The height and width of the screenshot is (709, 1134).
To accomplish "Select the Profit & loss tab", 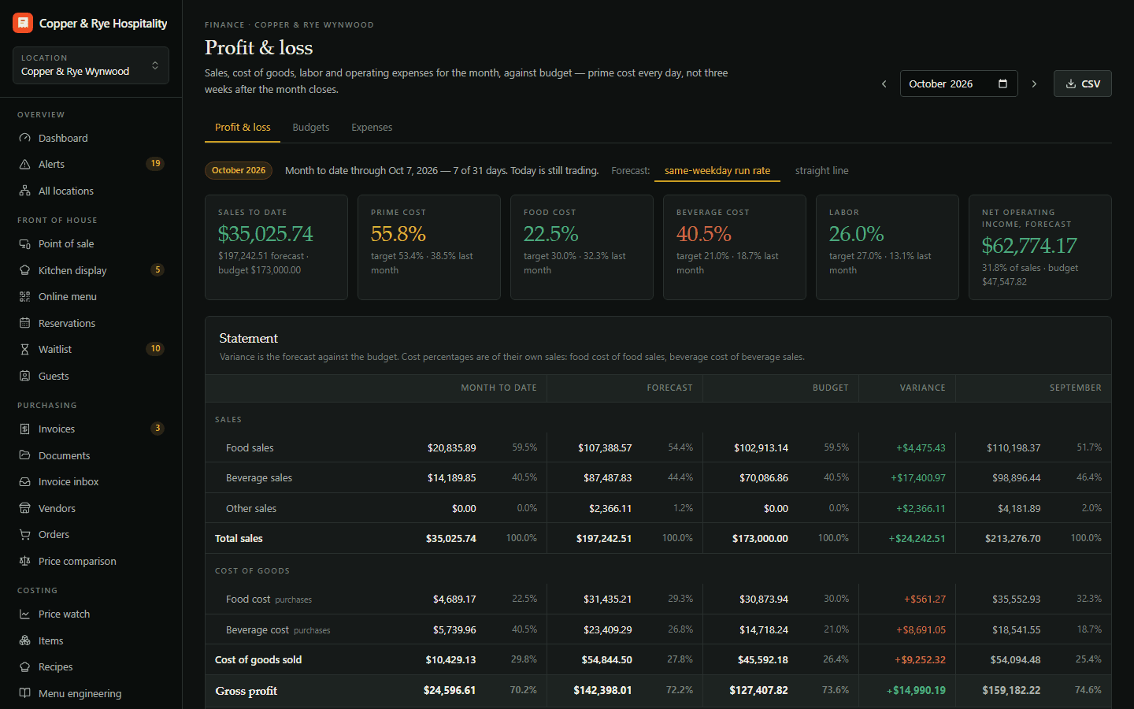I will tap(243, 127).
